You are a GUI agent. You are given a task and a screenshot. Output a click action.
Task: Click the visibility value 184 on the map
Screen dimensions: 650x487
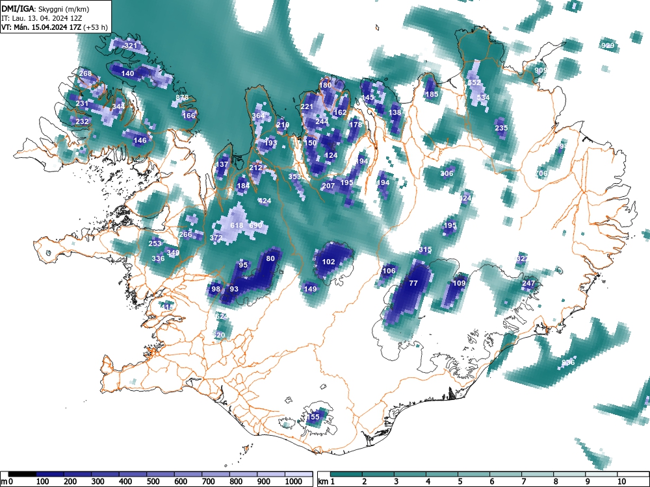[243, 186]
